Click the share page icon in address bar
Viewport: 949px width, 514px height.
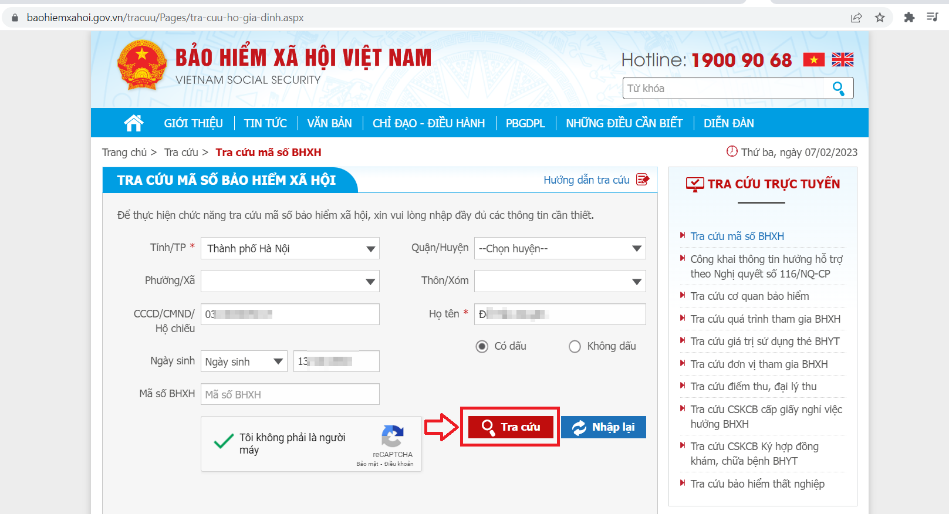pos(856,18)
